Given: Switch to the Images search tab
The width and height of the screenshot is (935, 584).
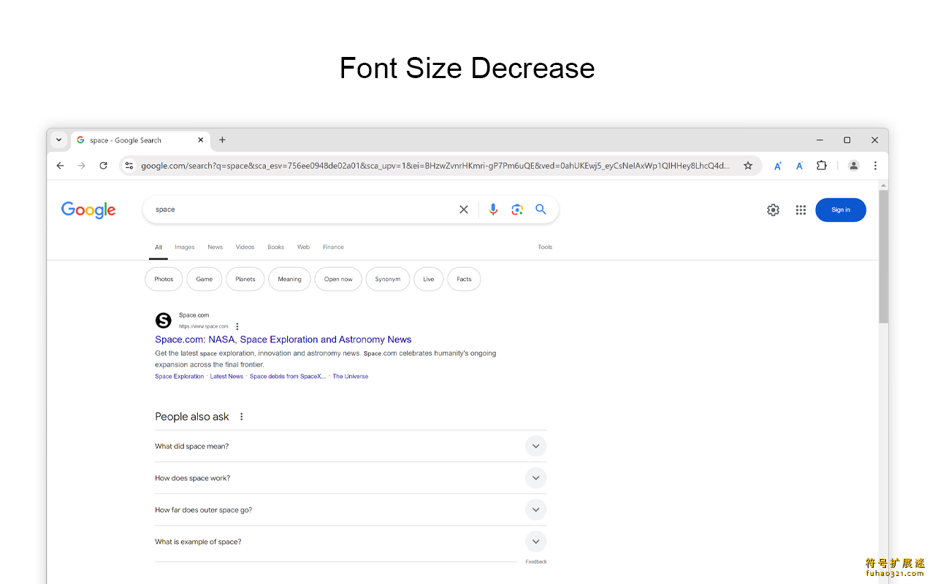Looking at the screenshot, I should [x=185, y=247].
